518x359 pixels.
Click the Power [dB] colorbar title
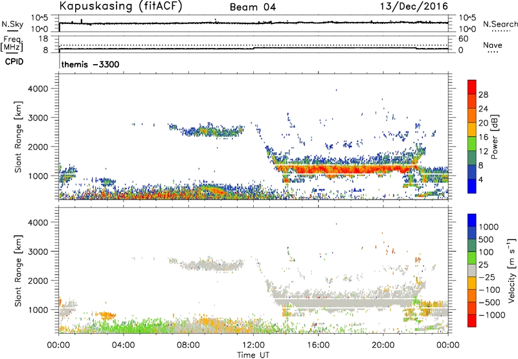tap(494, 137)
